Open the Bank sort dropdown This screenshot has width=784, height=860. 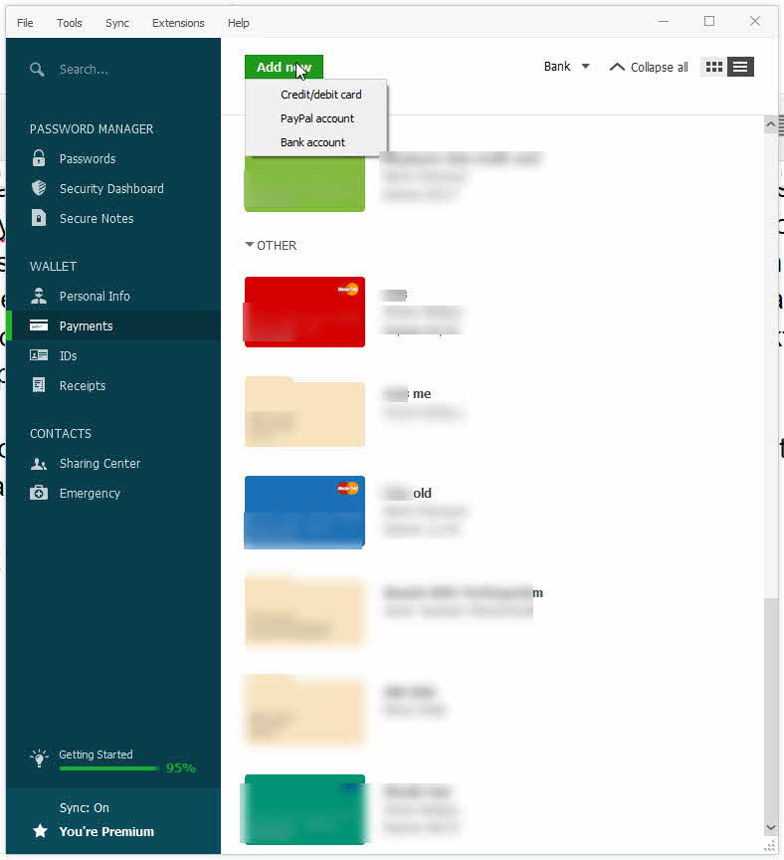(x=566, y=67)
